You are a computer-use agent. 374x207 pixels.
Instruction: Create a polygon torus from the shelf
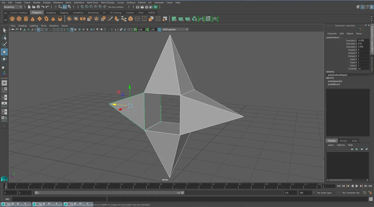[46, 19]
